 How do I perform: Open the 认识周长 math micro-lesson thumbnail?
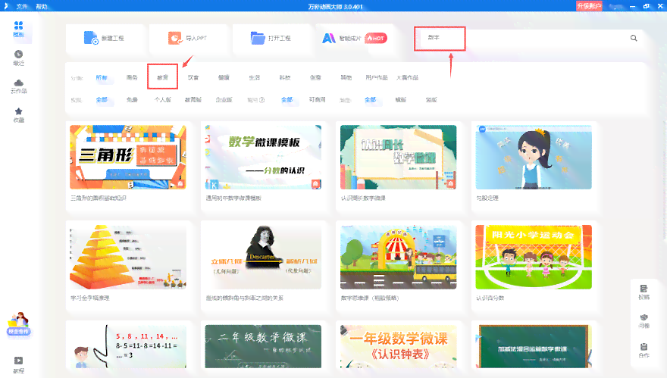tap(398, 157)
